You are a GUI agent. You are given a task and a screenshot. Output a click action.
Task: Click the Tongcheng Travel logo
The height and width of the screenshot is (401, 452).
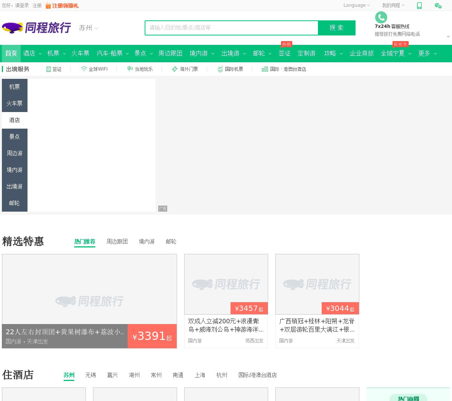tap(37, 28)
